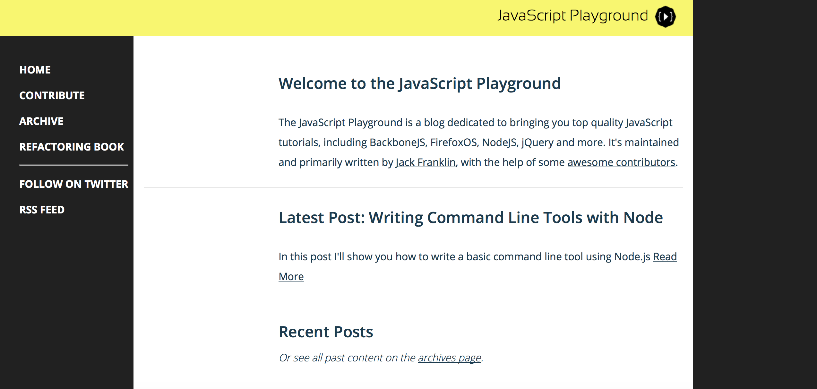Image resolution: width=817 pixels, height=389 pixels.
Task: Open the Archive sidebar link
Action: pyautogui.click(x=41, y=121)
